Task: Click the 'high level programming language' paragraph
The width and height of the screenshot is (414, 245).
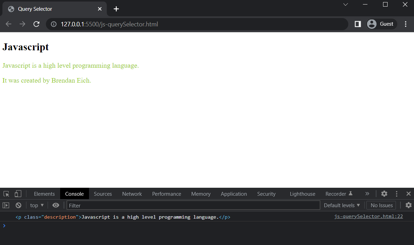Action: click(71, 65)
